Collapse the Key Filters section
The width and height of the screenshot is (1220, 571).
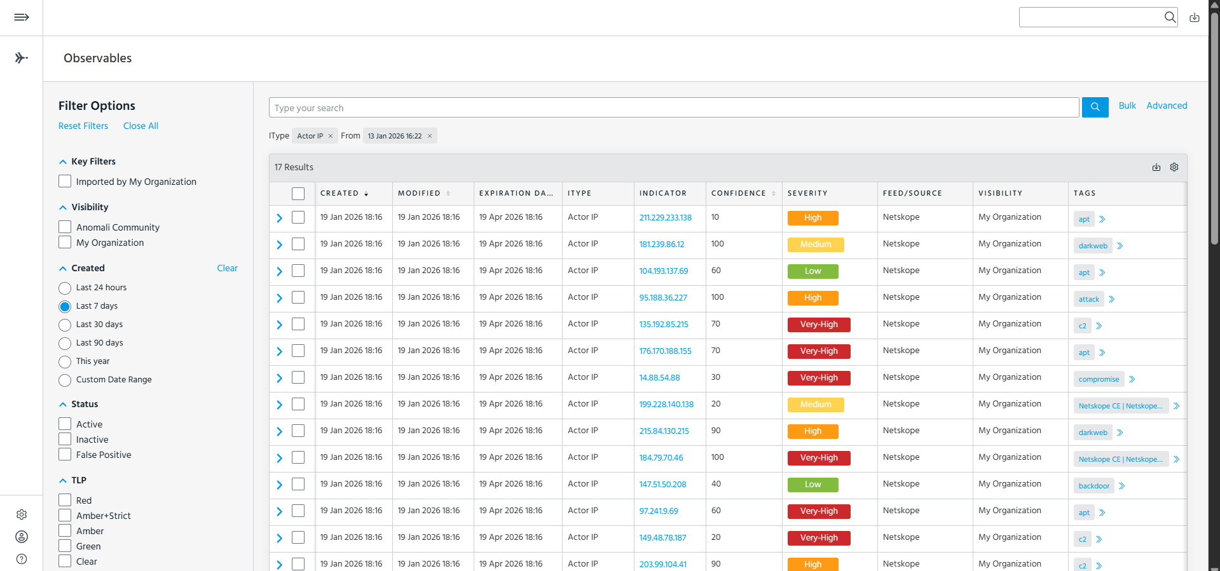tap(63, 162)
